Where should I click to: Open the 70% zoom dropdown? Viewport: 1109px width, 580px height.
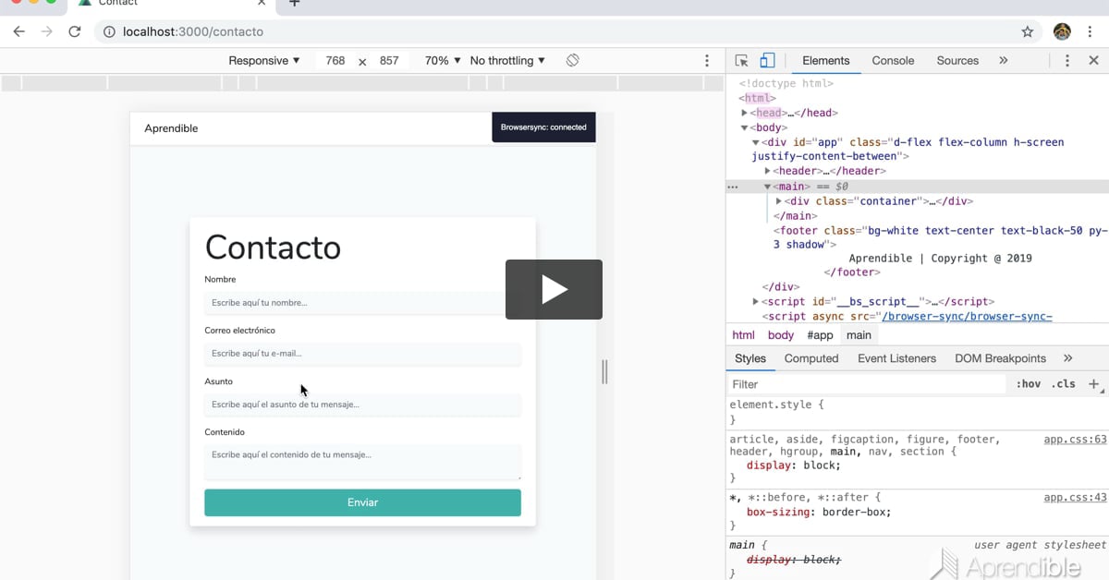click(x=443, y=61)
